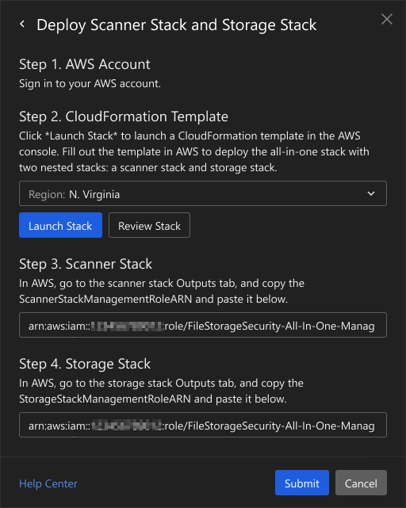Submit the stack ARNs
Image resolution: width=406 pixels, height=508 pixels.
[302, 483]
